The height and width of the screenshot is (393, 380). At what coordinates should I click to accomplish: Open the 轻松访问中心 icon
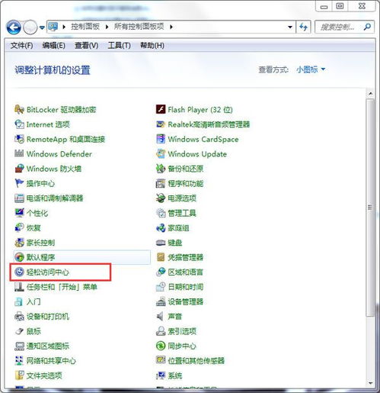tap(19, 272)
